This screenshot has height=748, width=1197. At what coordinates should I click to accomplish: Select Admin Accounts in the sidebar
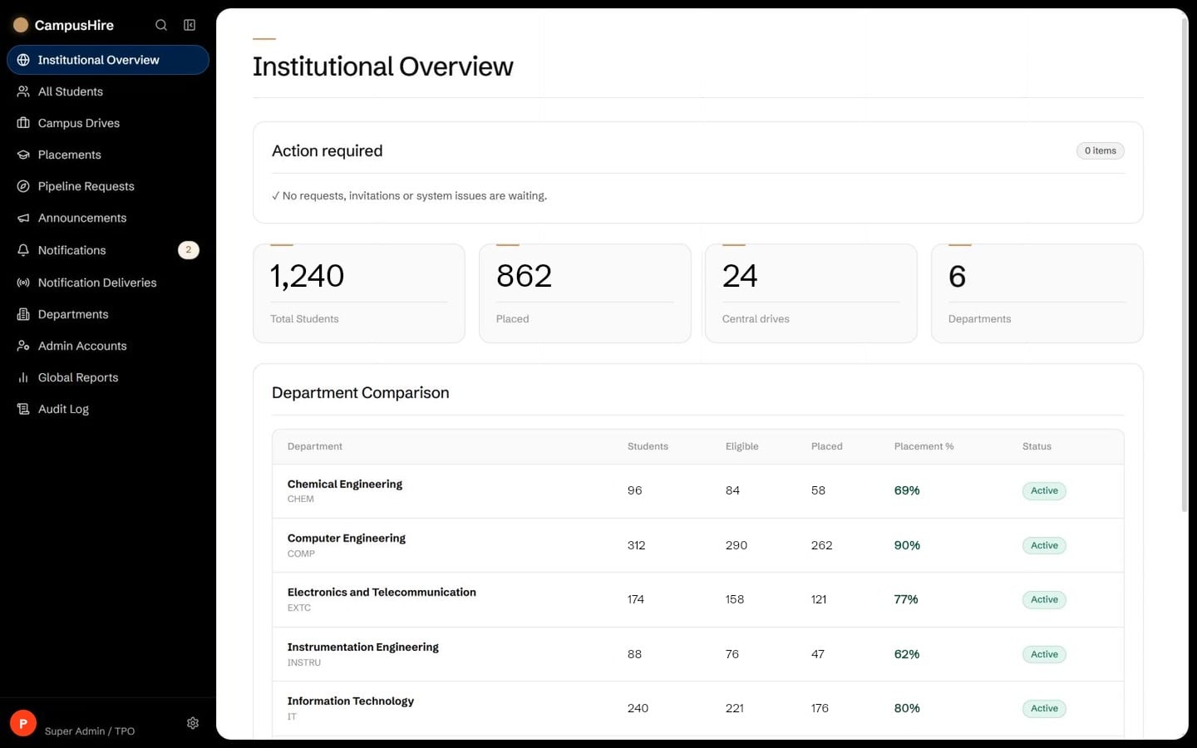click(108, 346)
